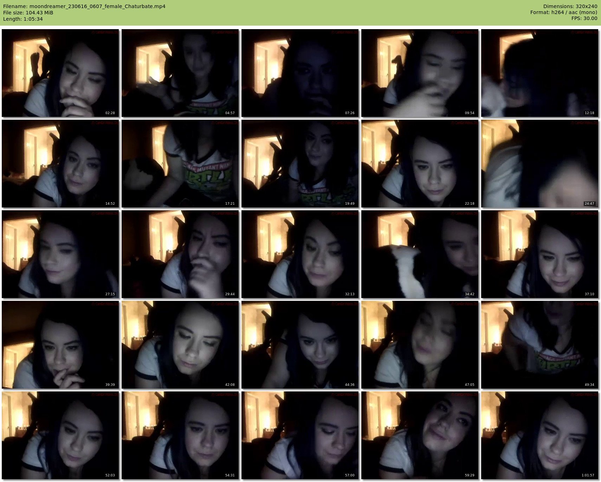Click the 'File size: 104.43 MiB' text
The width and height of the screenshot is (601, 482).
click(28, 13)
